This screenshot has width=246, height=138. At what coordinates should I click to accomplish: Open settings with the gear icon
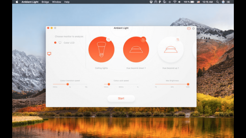194,28
